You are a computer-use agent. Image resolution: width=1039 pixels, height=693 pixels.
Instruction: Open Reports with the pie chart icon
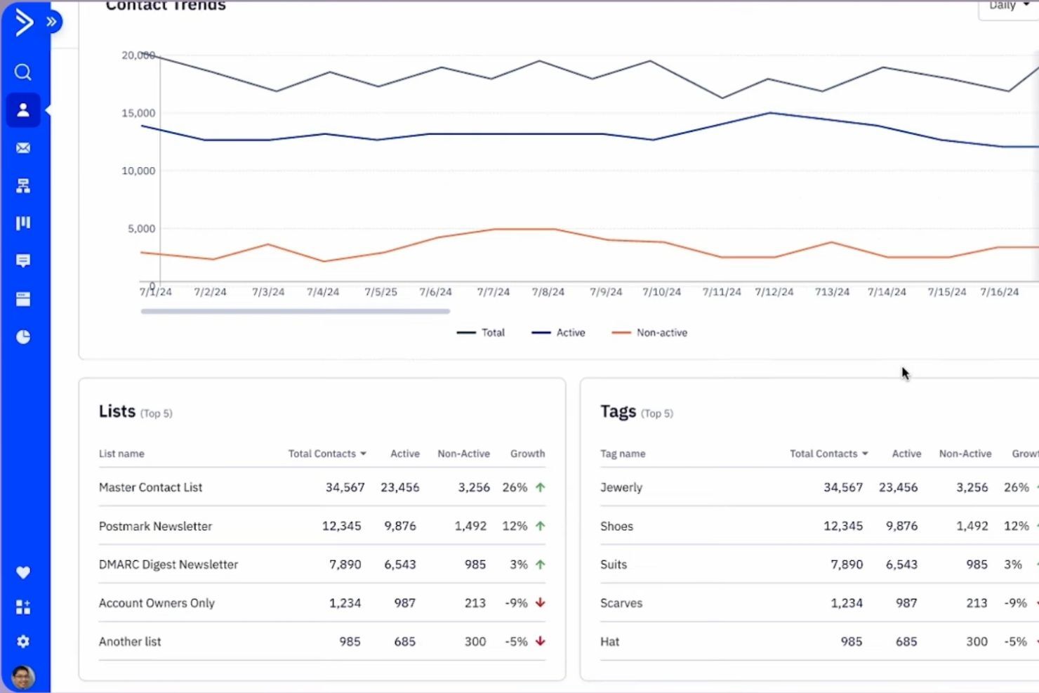point(23,336)
